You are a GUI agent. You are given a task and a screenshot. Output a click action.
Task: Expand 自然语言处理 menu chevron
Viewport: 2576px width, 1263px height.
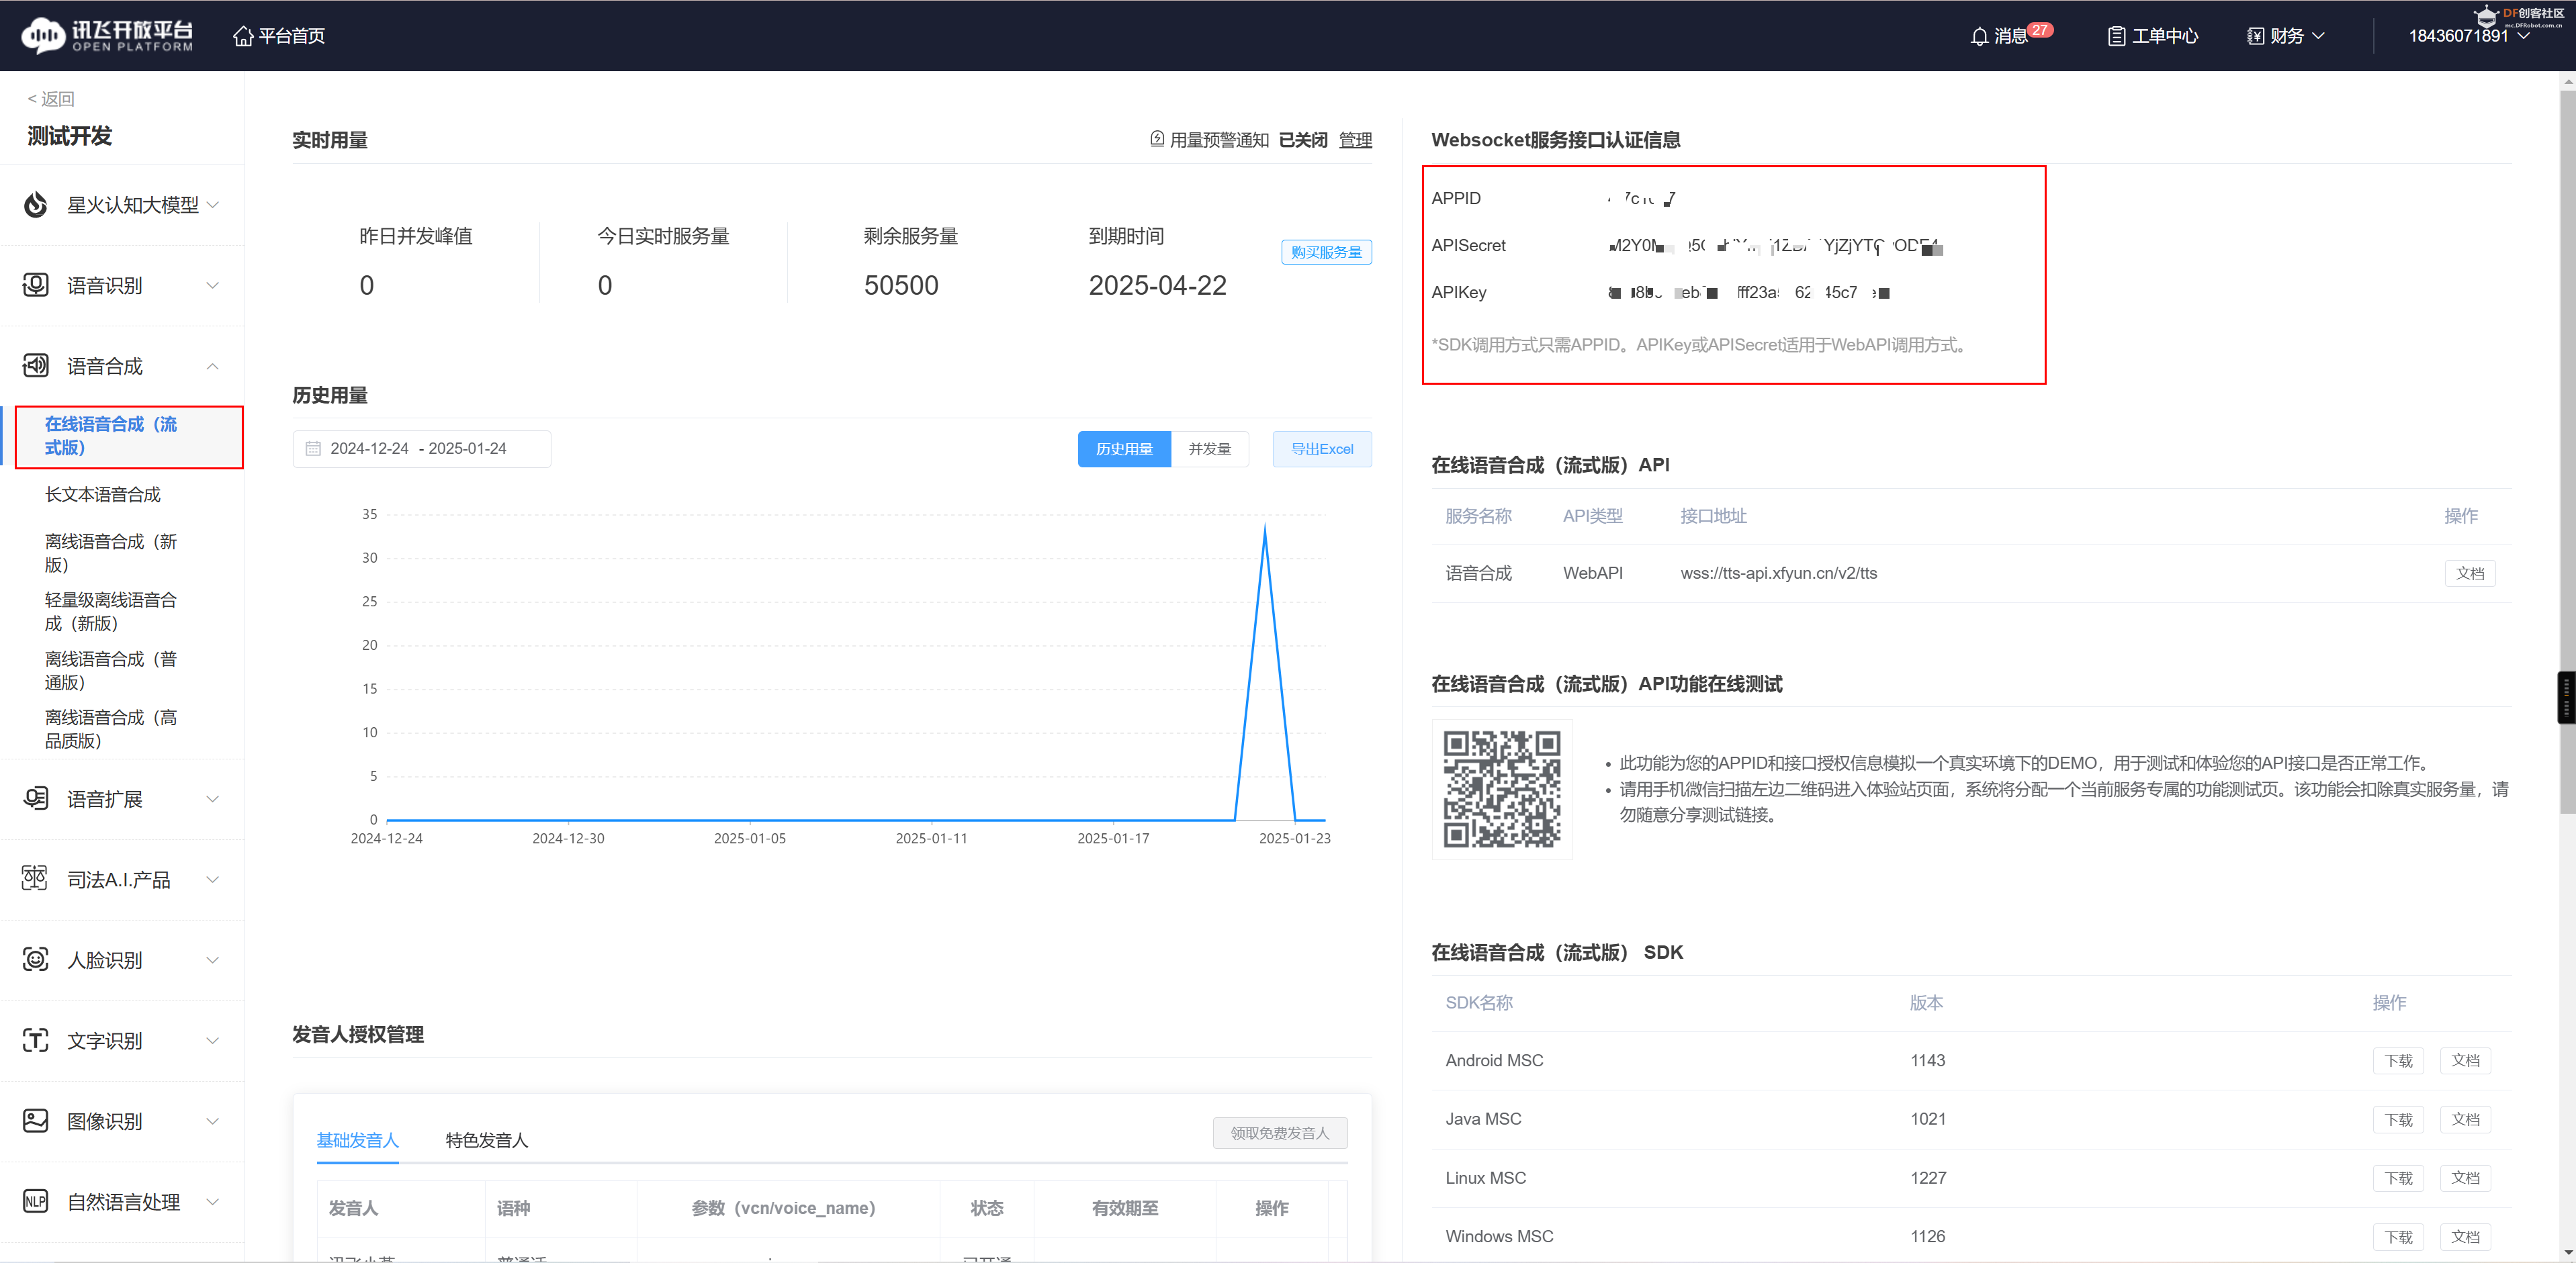tap(212, 1201)
